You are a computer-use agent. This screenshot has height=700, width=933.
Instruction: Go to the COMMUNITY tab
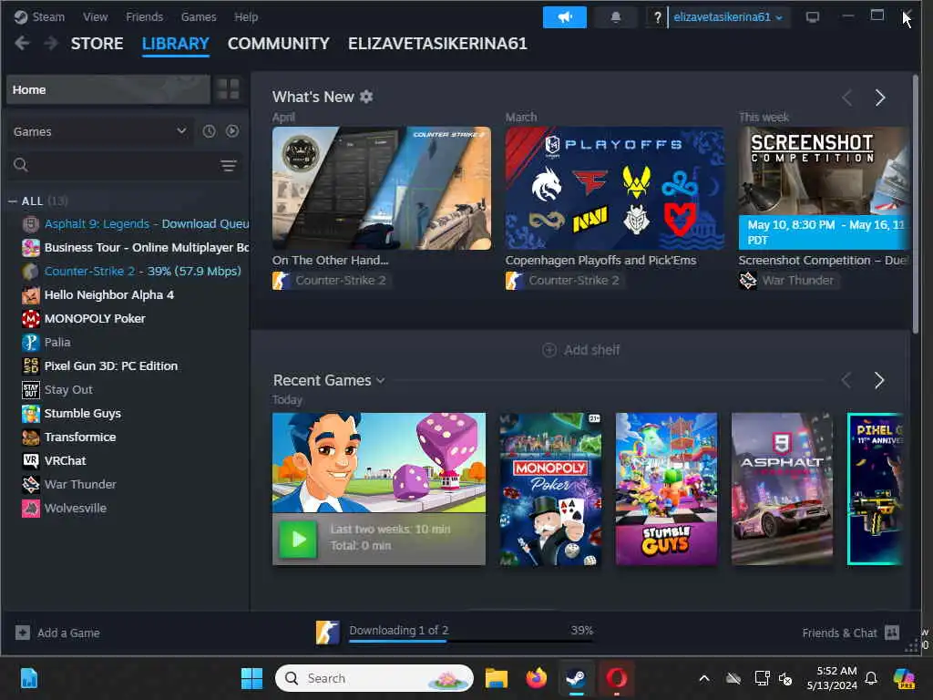click(279, 44)
